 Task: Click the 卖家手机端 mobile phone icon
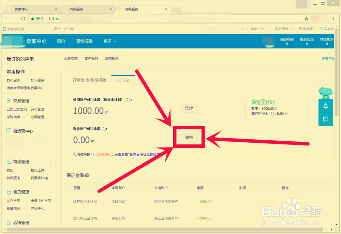(4, 29)
